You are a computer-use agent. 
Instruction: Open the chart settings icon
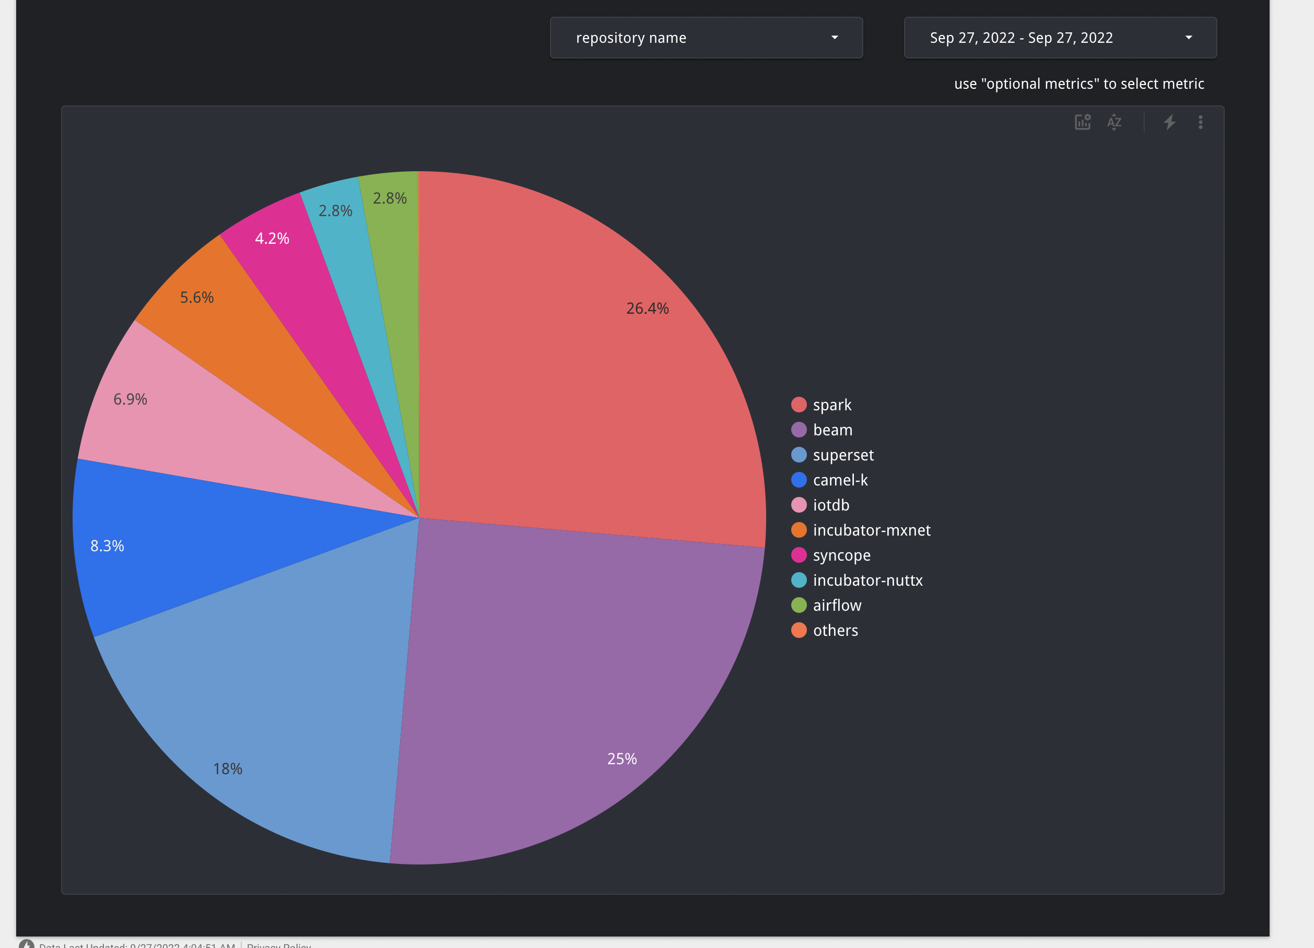coord(1083,122)
